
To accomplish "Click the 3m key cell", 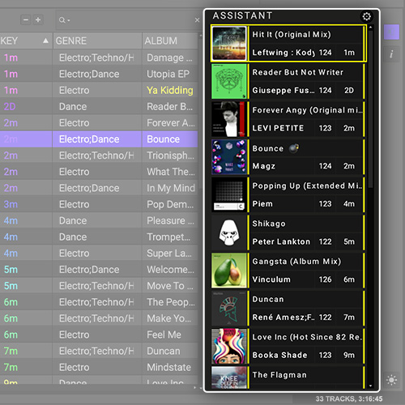I will pyautogui.click(x=26, y=204).
